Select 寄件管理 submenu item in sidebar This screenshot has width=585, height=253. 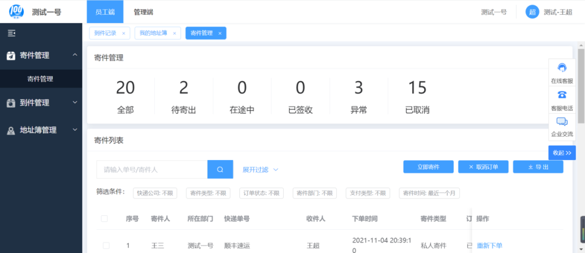coord(41,78)
